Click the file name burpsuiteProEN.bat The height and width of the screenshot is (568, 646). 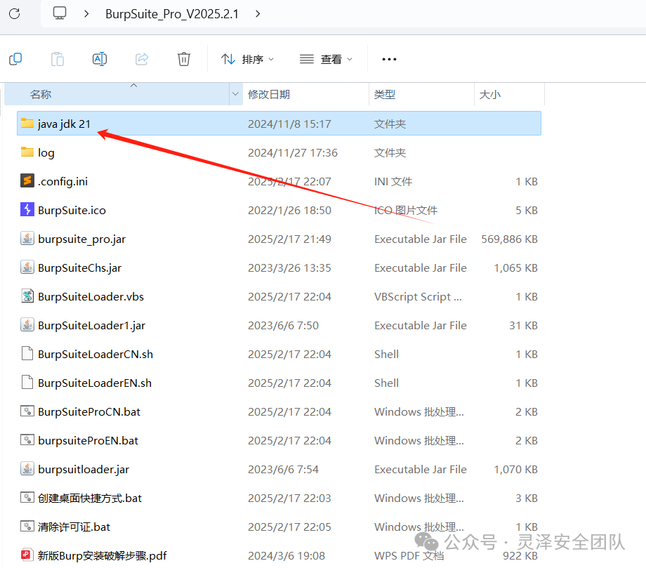point(88,441)
